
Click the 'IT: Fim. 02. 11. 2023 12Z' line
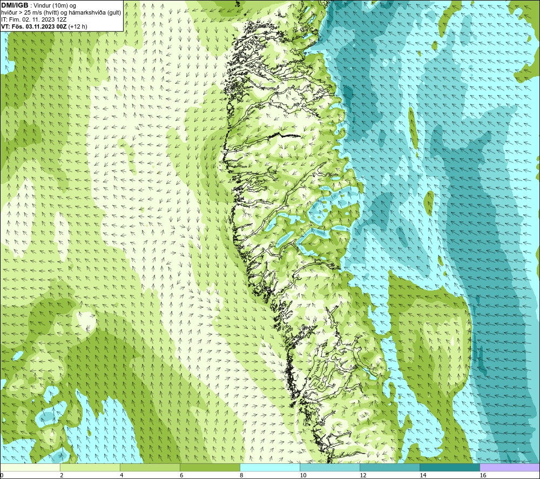pyautogui.click(x=33, y=19)
